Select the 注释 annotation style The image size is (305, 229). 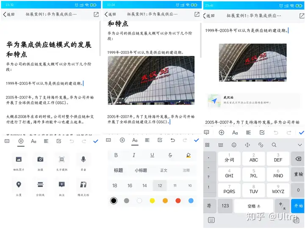pyautogui.click(x=186, y=170)
